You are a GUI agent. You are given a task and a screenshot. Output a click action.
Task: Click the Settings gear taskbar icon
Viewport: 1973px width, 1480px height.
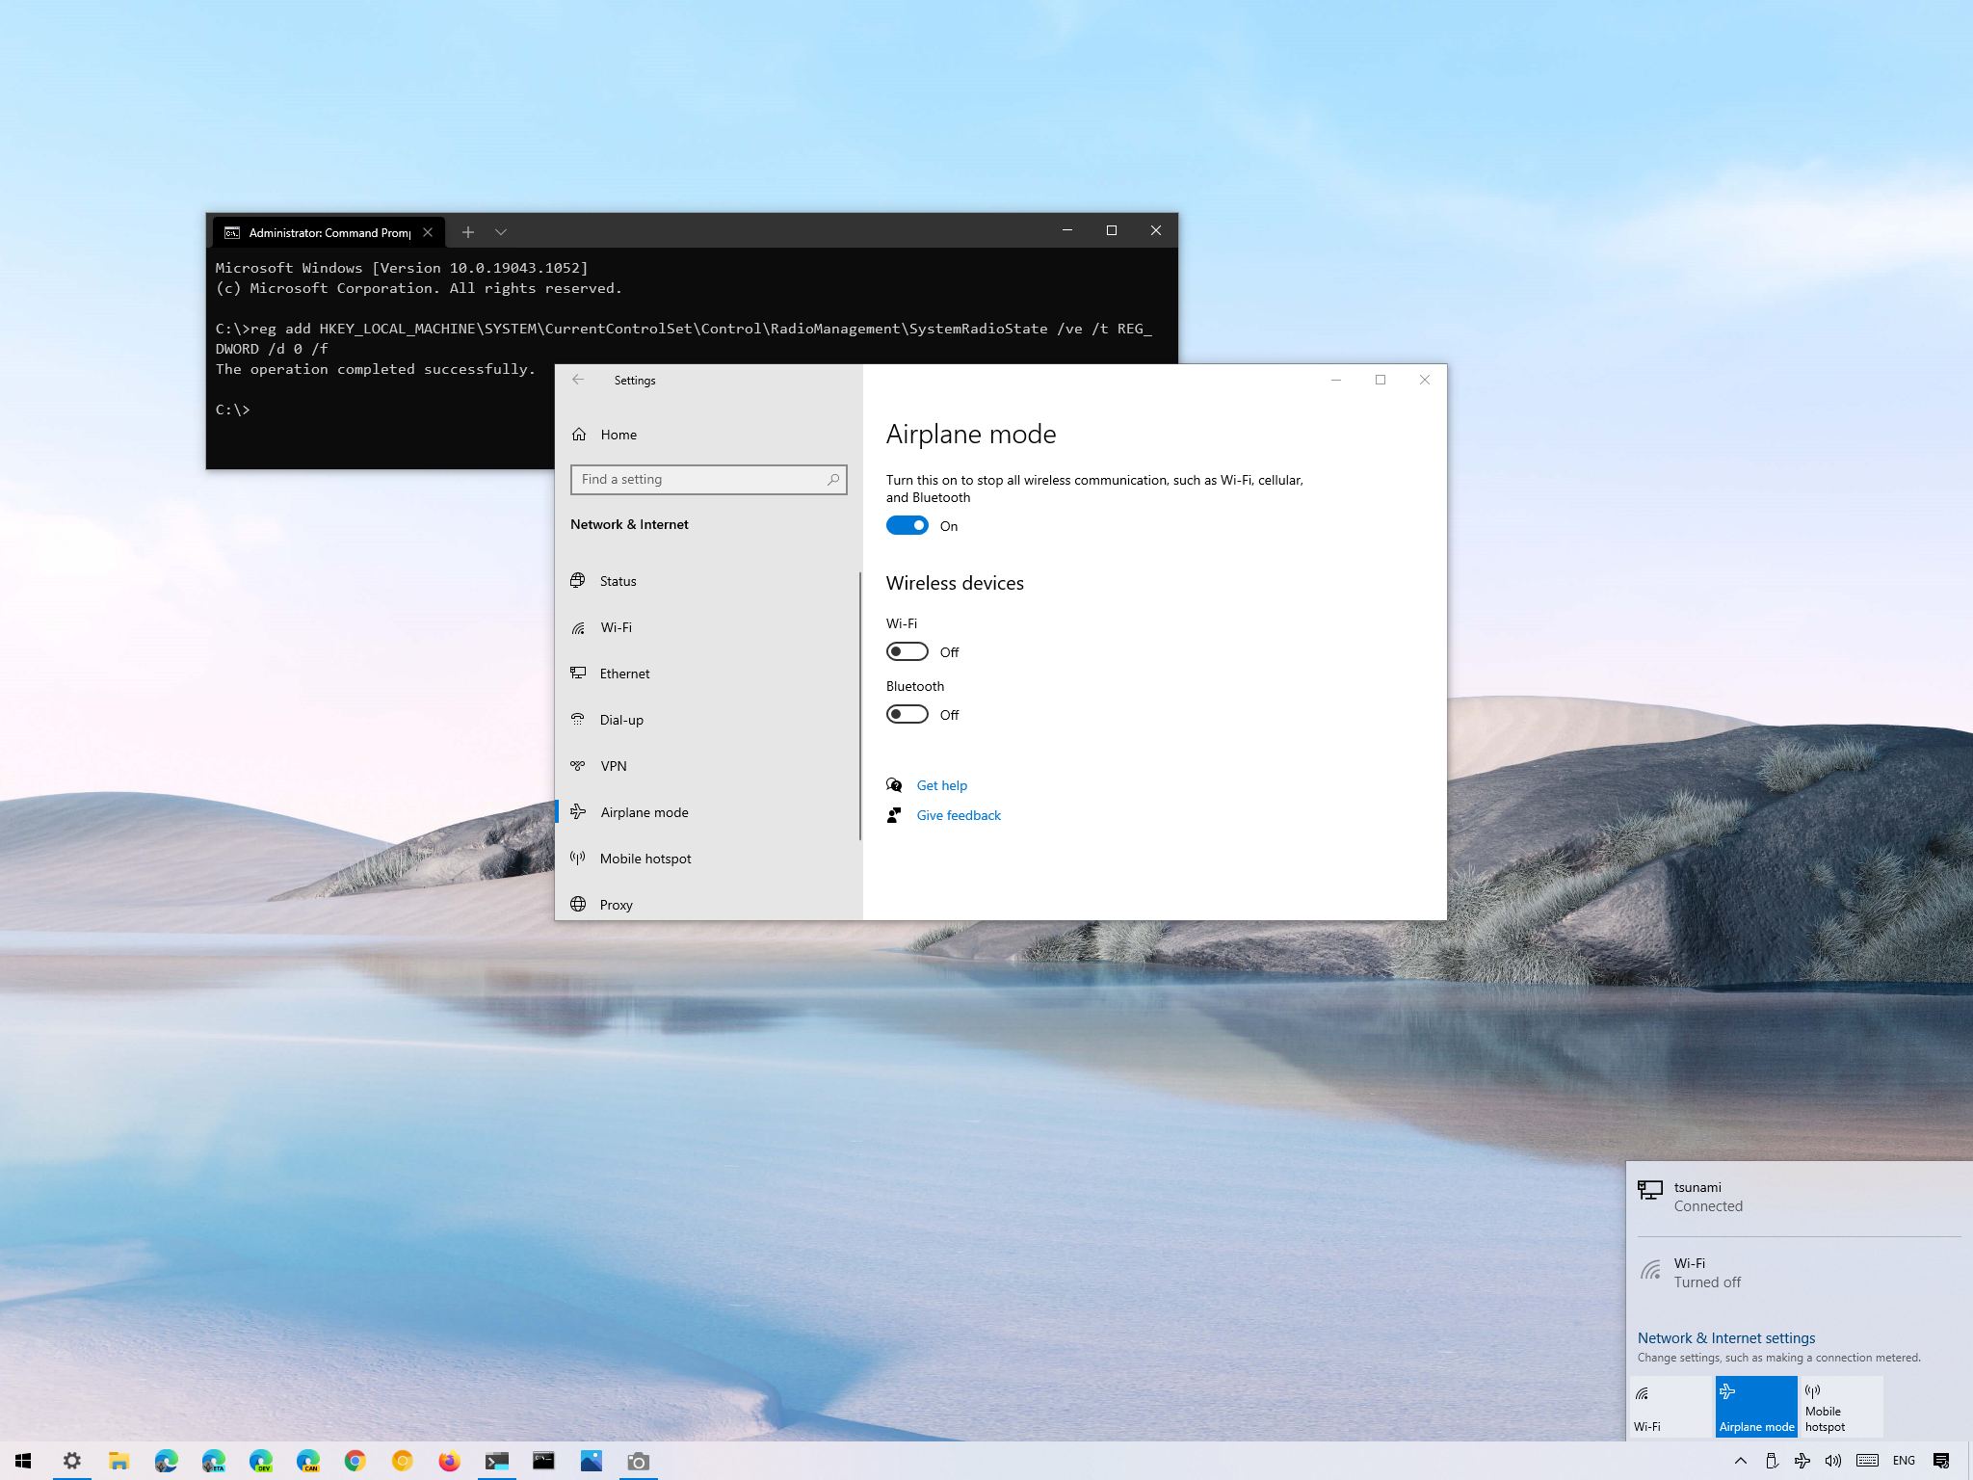click(x=71, y=1461)
